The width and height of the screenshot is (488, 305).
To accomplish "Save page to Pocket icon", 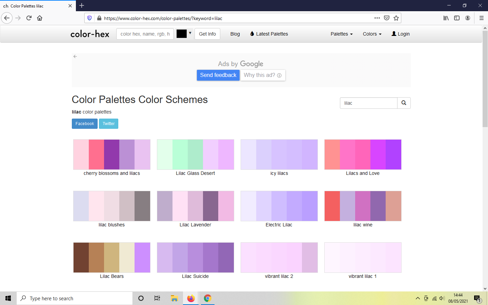I will pyautogui.click(x=387, y=18).
